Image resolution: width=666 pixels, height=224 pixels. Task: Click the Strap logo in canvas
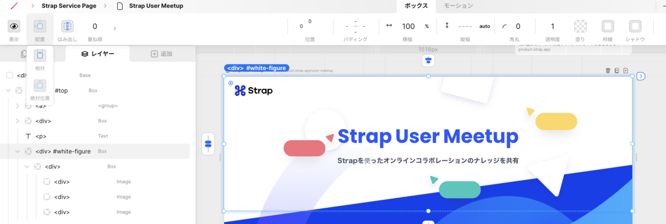pyautogui.click(x=254, y=90)
